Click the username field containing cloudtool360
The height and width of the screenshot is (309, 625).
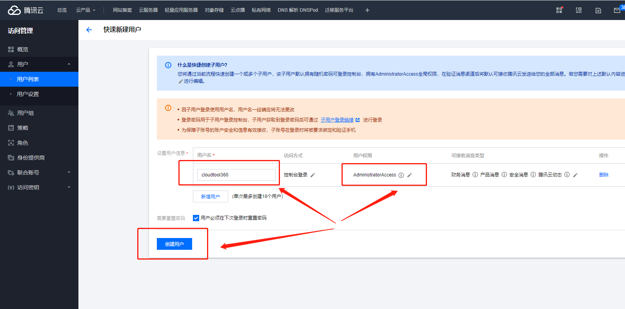coord(236,175)
